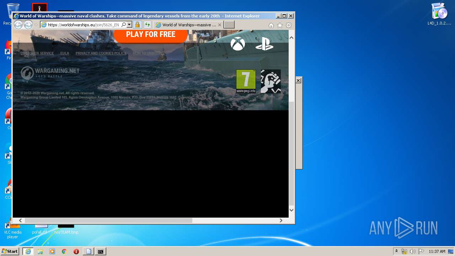The width and height of the screenshot is (455, 256).
Task: Click the vertical scrollbar down arrow
Action: point(291,210)
